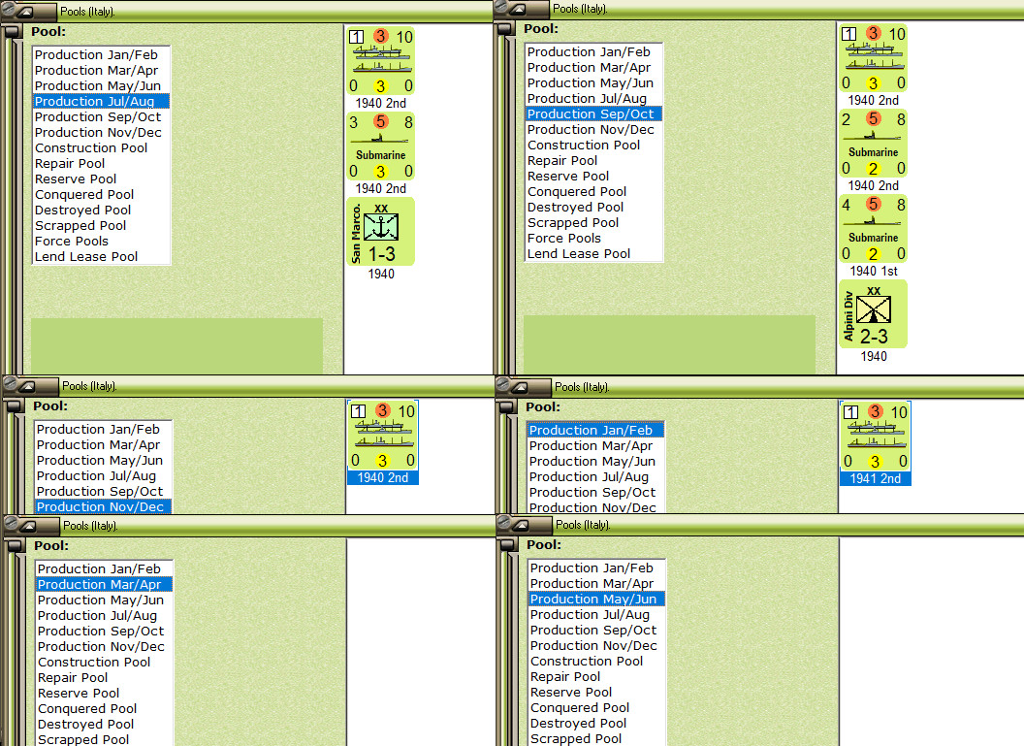Open Repair Pool in the Mar/Apr-highlighted window
Viewport: 1024px width, 746px height.
click(104, 678)
